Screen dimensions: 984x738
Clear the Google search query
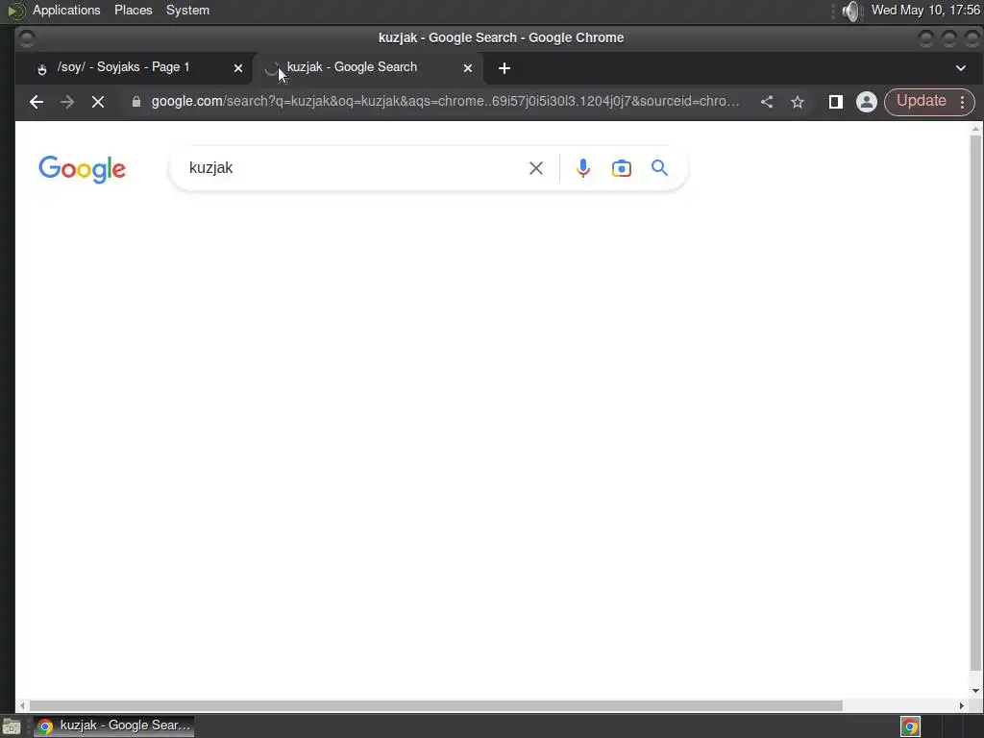(536, 168)
